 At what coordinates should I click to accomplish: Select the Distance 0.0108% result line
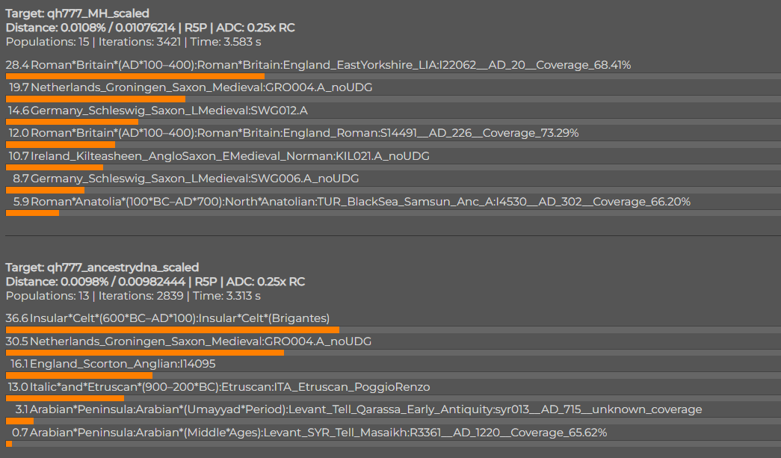click(x=150, y=28)
